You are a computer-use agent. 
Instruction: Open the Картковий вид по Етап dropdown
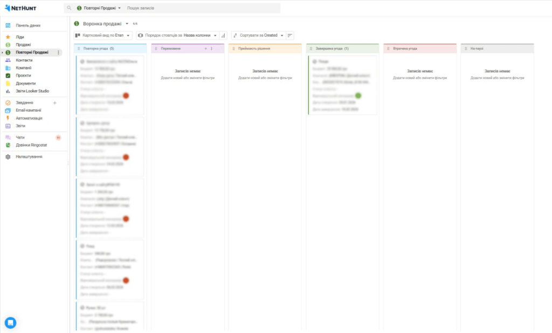coord(102,35)
